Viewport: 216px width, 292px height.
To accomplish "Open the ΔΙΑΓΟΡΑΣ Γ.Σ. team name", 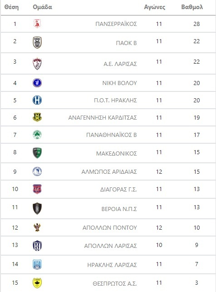I will (118, 190).
